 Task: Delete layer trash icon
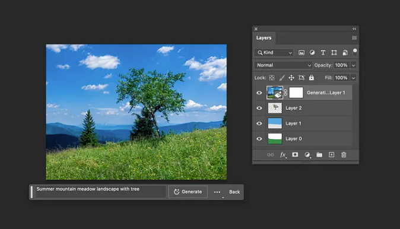pyautogui.click(x=344, y=155)
